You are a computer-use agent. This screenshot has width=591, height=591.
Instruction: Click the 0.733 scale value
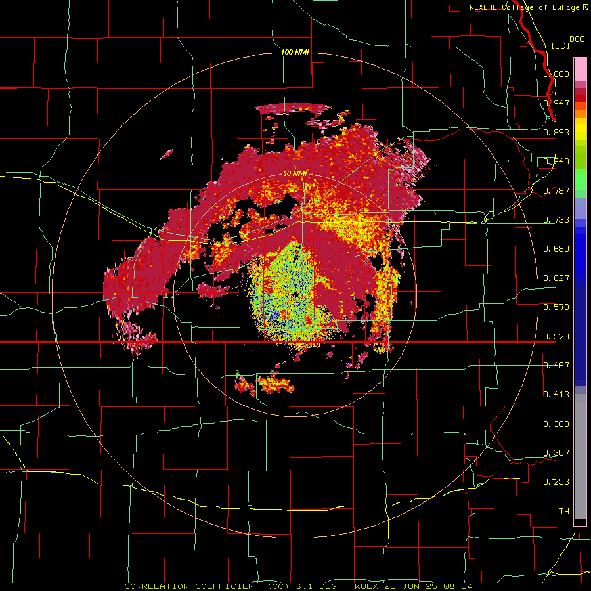[556, 219]
